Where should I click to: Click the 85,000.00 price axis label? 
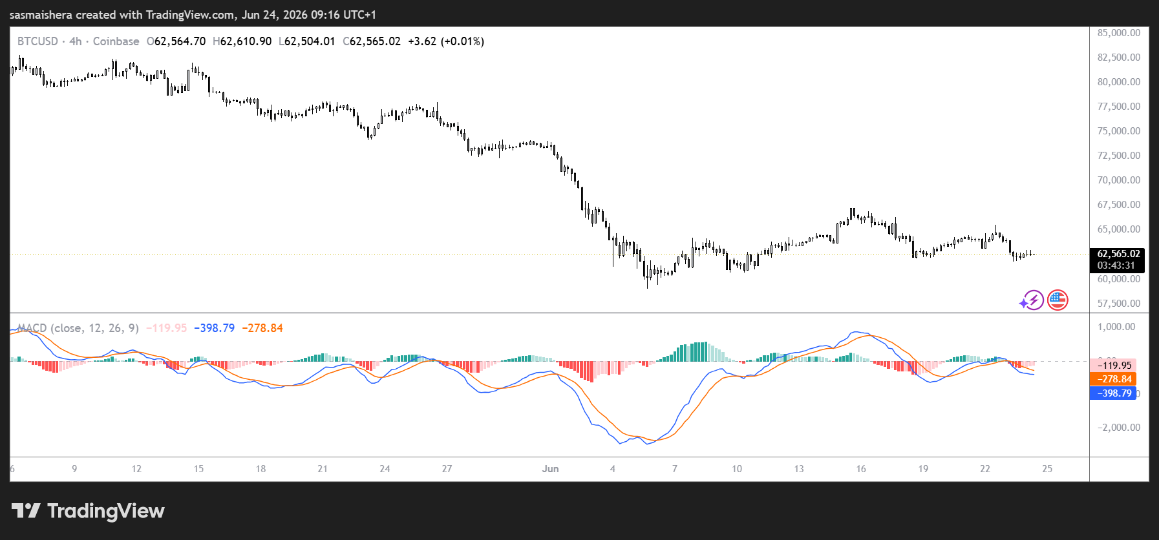coord(1119,33)
